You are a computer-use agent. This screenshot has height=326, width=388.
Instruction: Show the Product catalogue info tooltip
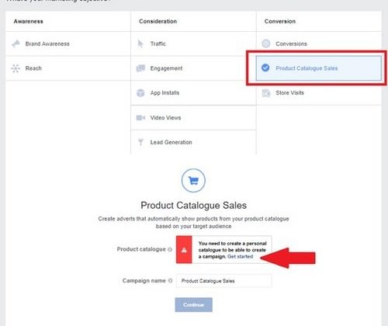click(170, 250)
